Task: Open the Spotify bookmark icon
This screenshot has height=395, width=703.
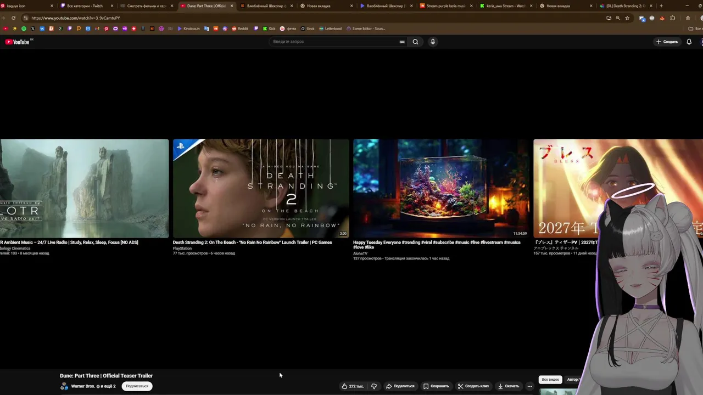Action: point(24,29)
